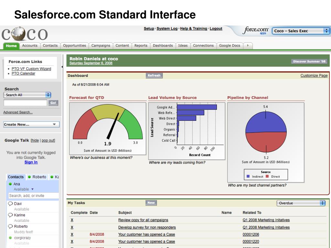
Task: Go to the Opportunities tab
Action: click(75, 46)
